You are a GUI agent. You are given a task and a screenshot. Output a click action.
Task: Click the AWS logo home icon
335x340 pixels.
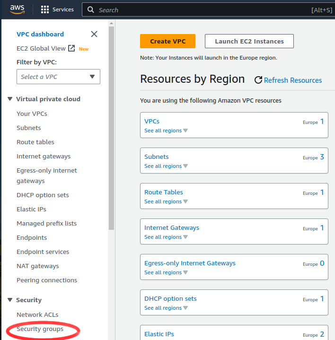click(x=17, y=9)
